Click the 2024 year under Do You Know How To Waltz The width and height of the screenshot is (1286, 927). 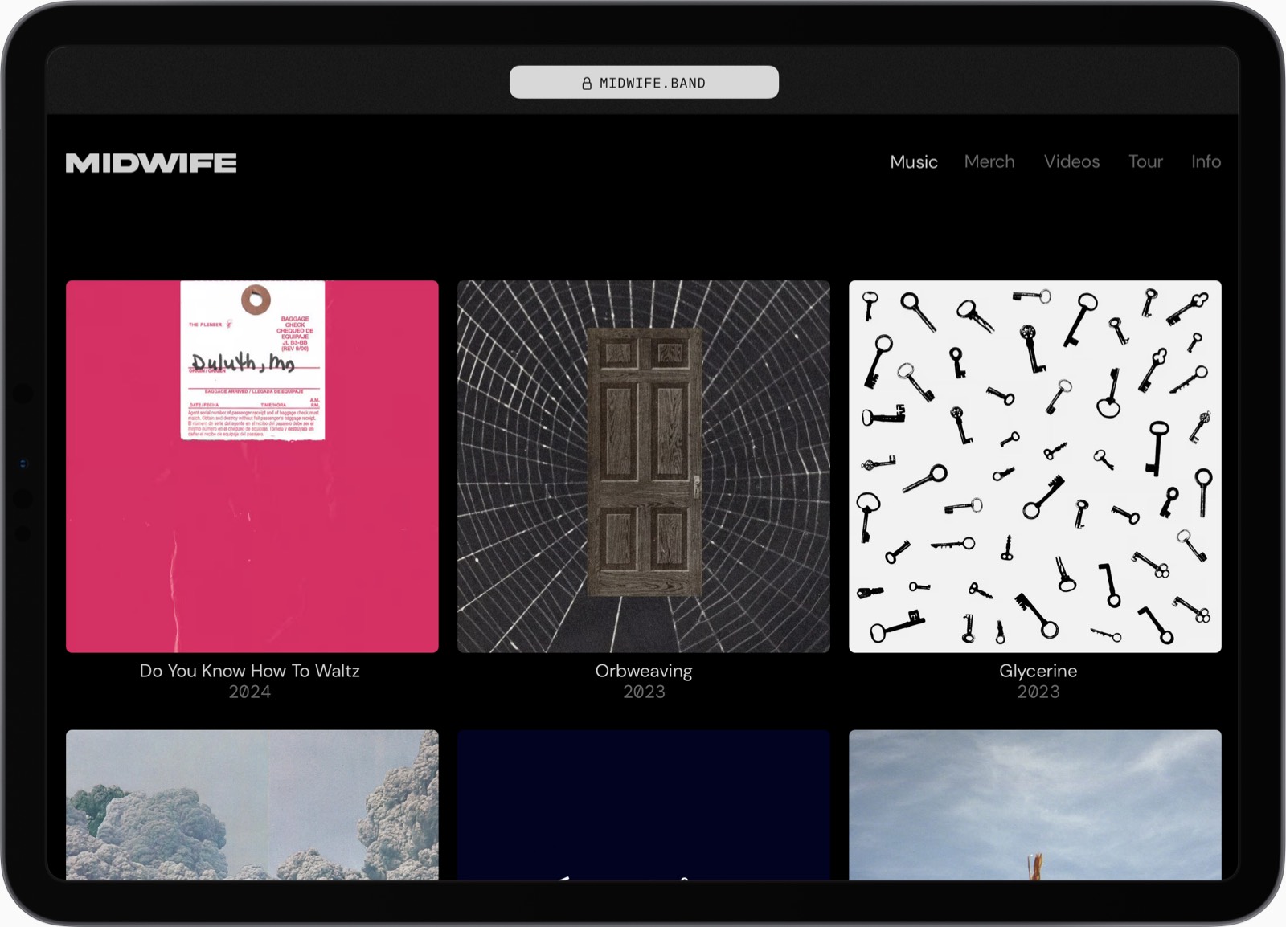pyautogui.click(x=250, y=692)
